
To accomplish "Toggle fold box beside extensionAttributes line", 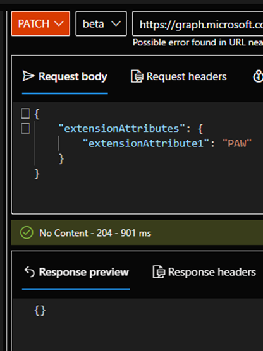I will point(25,129).
